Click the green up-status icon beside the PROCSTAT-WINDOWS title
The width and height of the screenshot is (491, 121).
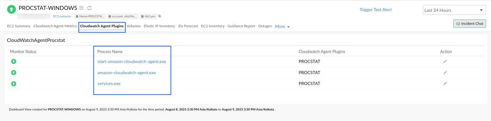[12, 9]
